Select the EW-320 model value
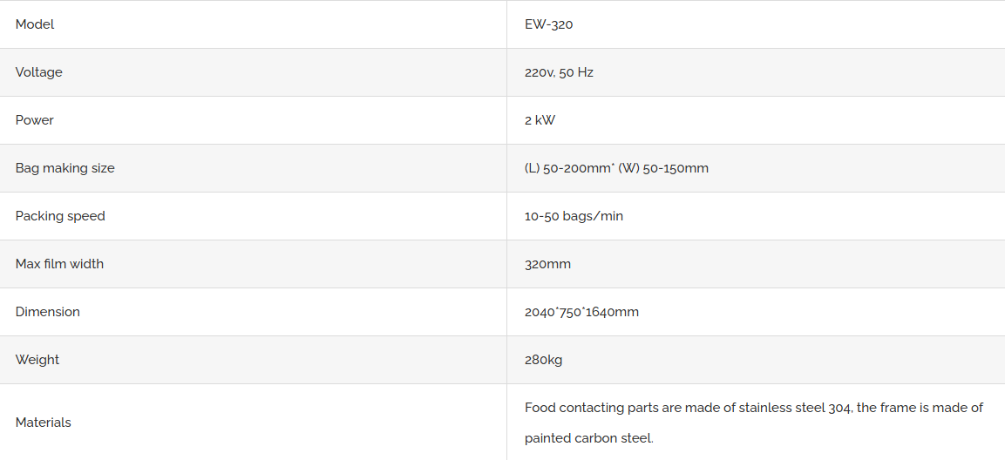1005x460 pixels. pyautogui.click(x=548, y=24)
